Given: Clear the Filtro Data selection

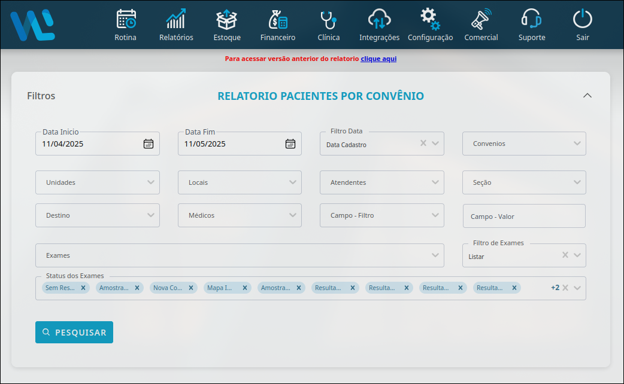Looking at the screenshot, I should pos(423,143).
